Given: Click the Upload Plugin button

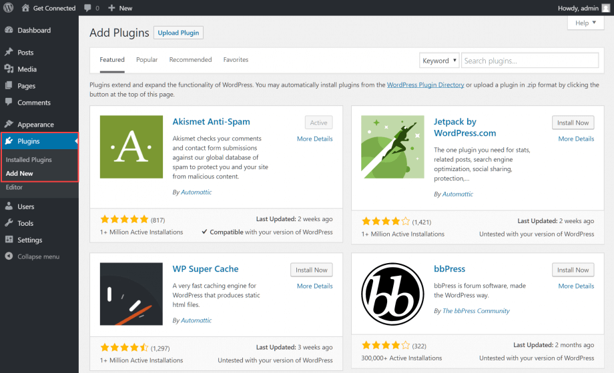Looking at the screenshot, I should [178, 33].
